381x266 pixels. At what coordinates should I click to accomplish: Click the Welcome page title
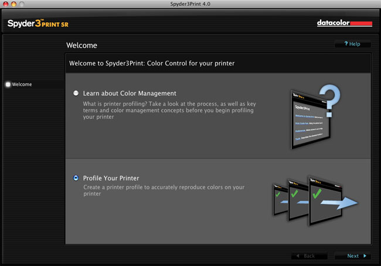[81, 45]
